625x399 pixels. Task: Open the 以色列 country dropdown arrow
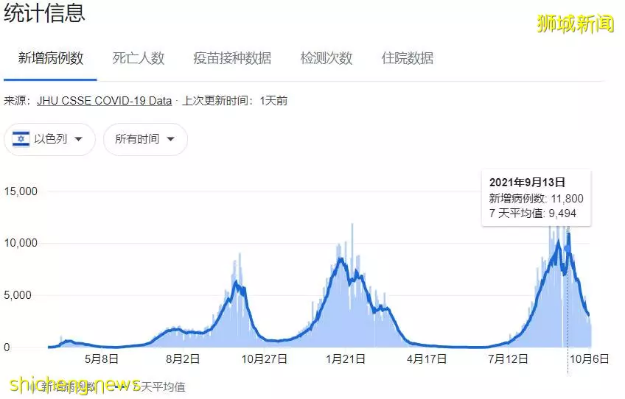coord(79,139)
